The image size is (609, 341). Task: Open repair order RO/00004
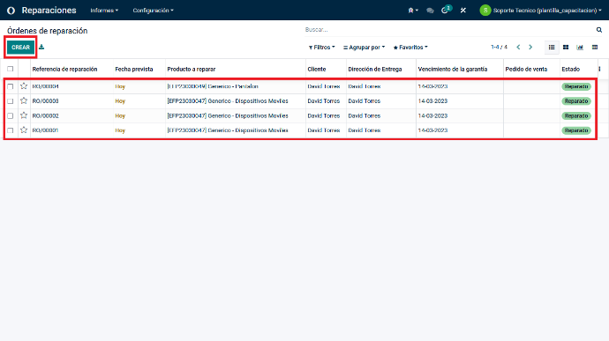pyautogui.click(x=45, y=86)
